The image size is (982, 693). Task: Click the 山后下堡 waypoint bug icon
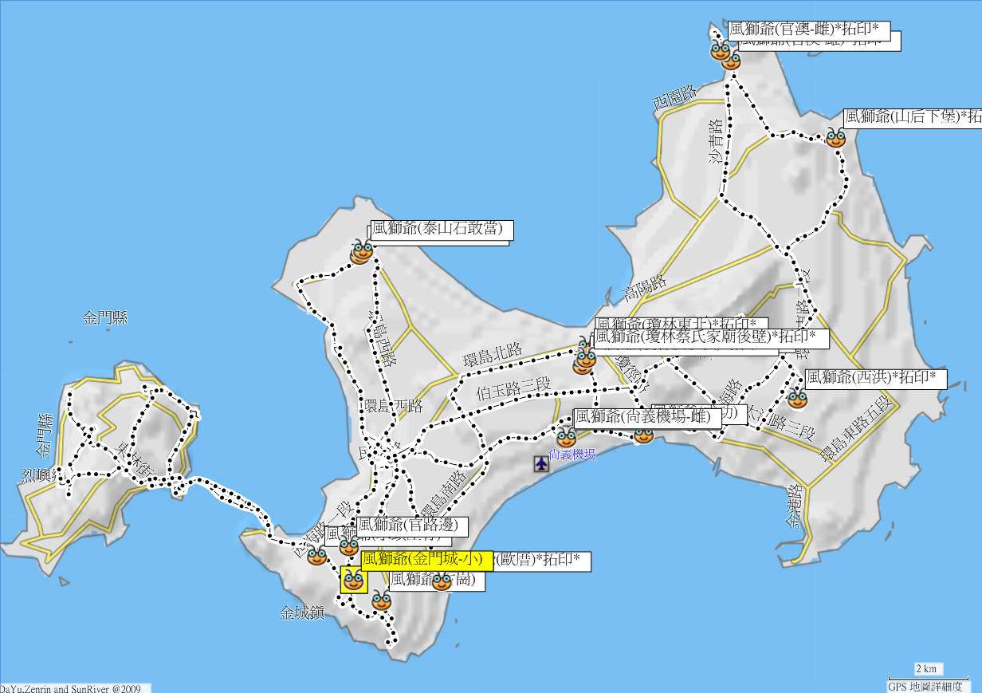click(835, 137)
